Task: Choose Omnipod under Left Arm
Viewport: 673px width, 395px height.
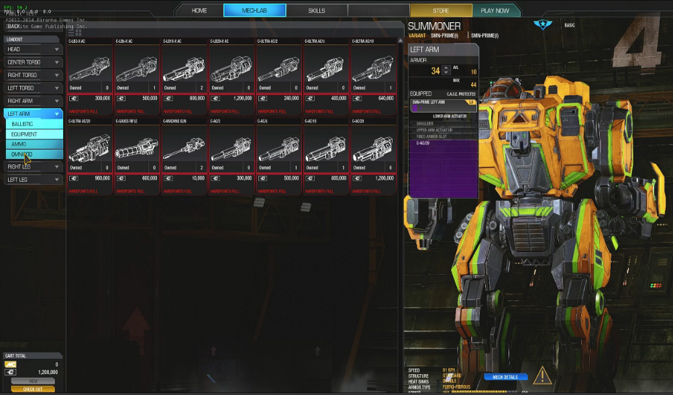Action: (x=34, y=154)
